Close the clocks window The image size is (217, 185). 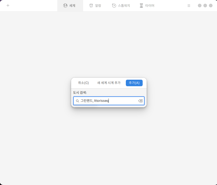211,6
